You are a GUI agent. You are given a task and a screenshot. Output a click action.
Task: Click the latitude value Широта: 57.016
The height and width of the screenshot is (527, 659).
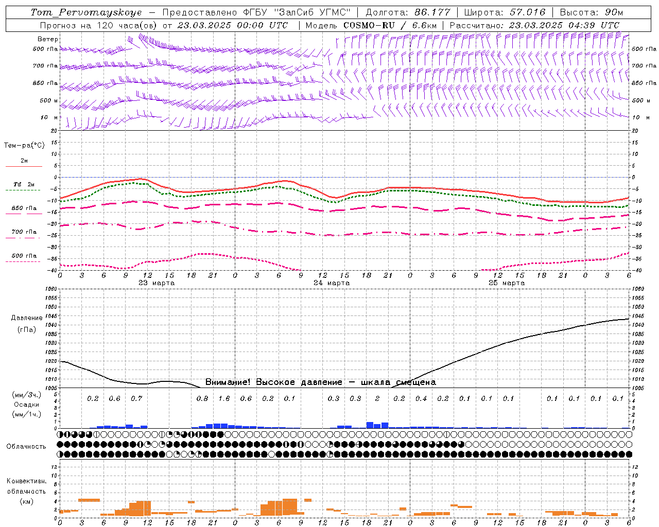505,12
